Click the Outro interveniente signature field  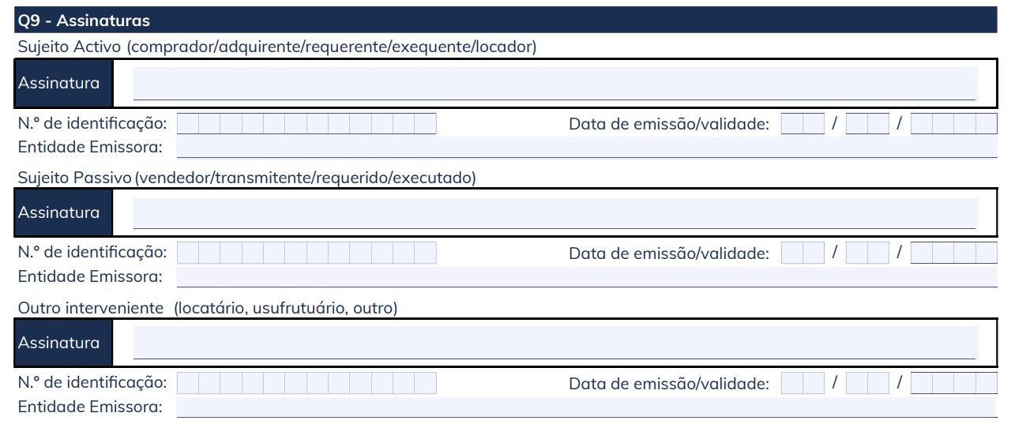[x=555, y=343]
